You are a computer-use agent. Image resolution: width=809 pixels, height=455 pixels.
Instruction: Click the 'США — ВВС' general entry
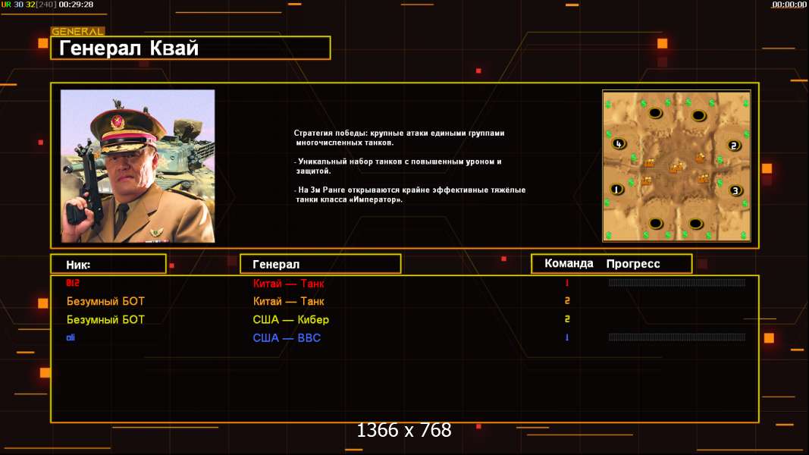287,338
